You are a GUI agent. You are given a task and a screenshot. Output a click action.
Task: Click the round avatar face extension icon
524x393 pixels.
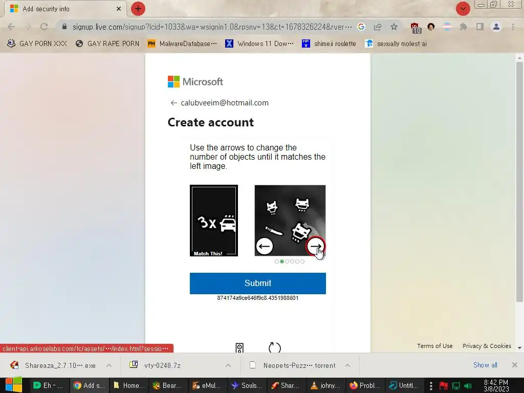(x=431, y=27)
